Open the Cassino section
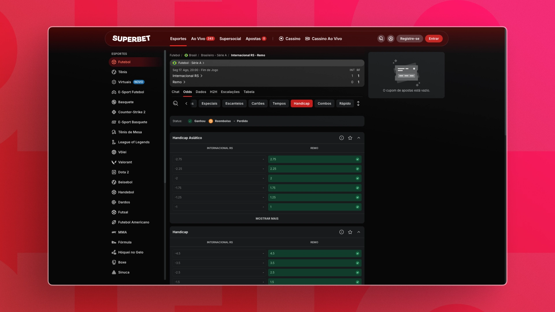 290,39
